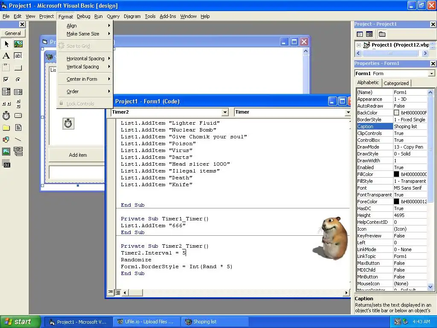Viewport: 437px width, 328px height.
Task: Open the Add-Ins menu
Action: [168, 17]
